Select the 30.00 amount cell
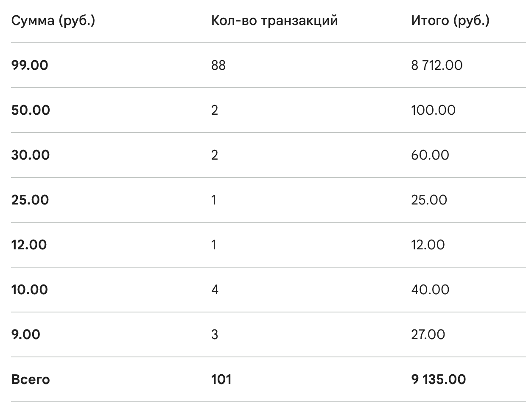 click(x=31, y=155)
